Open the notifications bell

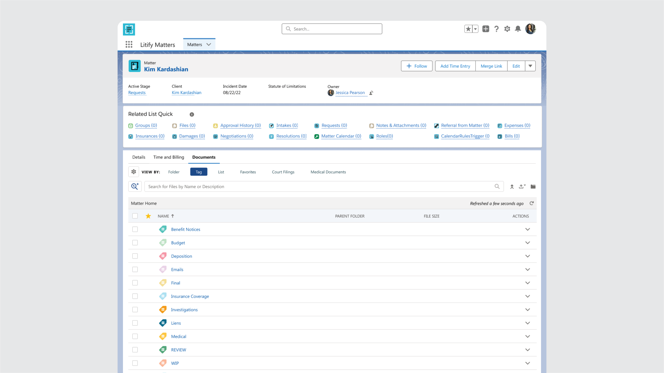(x=518, y=29)
